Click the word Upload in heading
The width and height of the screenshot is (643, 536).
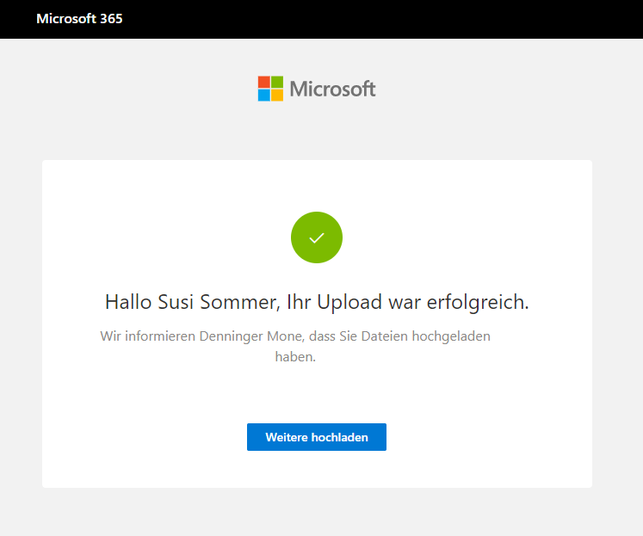(352, 302)
